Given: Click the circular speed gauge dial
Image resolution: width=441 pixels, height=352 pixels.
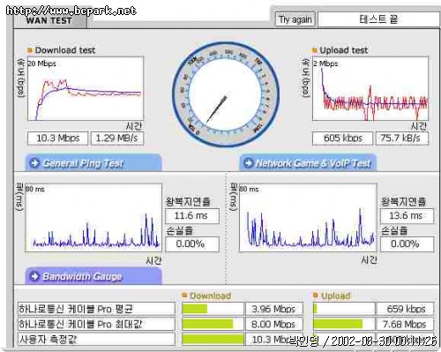Looking at the screenshot, I should point(226,94).
